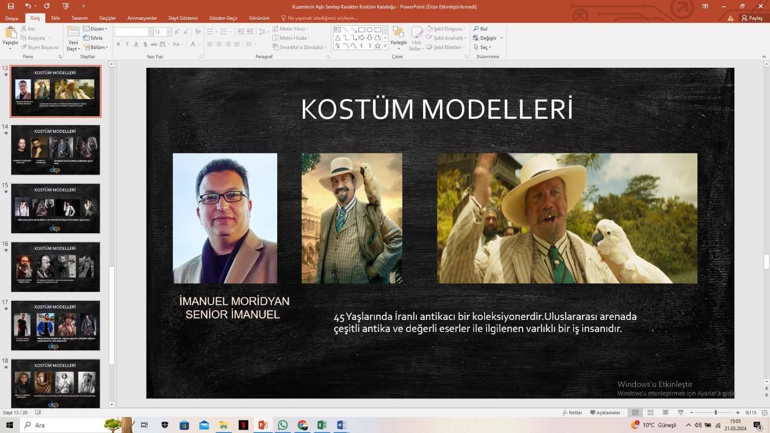Decrease font size with the smaller A icon
Image resolution: width=770 pixels, height=433 pixels.
186,32
